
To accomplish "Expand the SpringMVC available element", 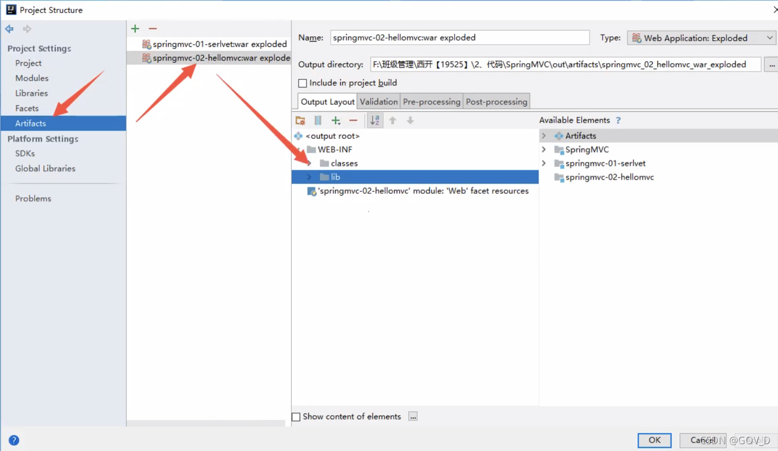I will tap(544, 150).
